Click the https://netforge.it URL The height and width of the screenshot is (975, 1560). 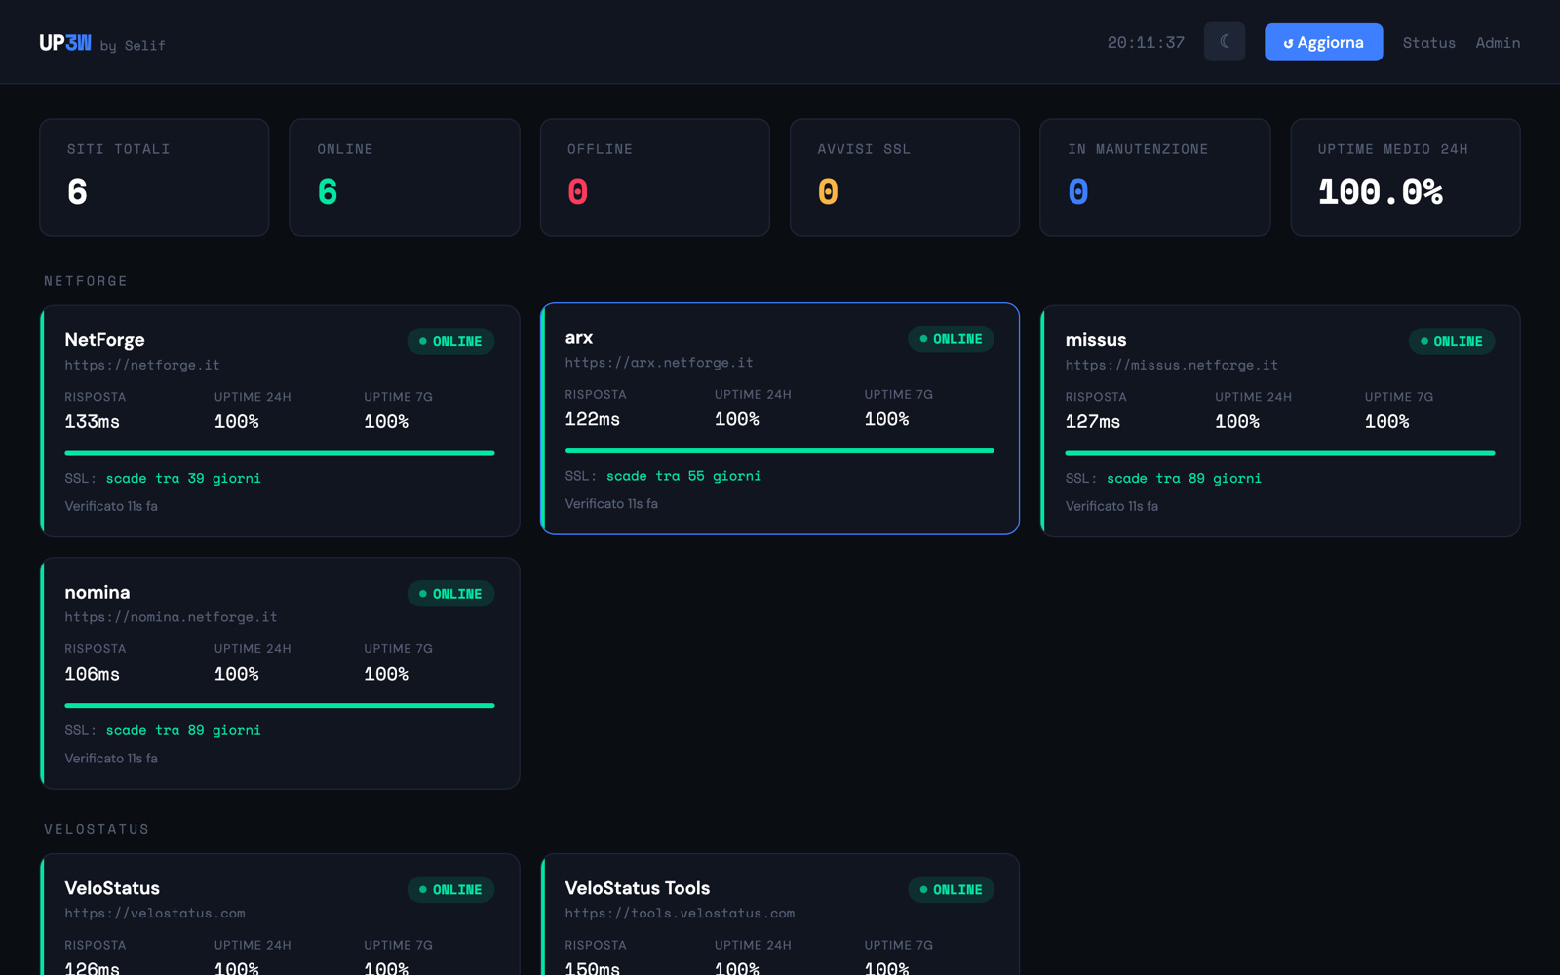click(x=142, y=365)
